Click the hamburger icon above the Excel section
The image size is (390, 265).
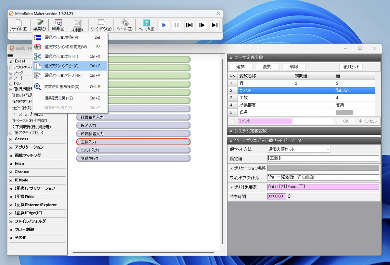point(10,56)
